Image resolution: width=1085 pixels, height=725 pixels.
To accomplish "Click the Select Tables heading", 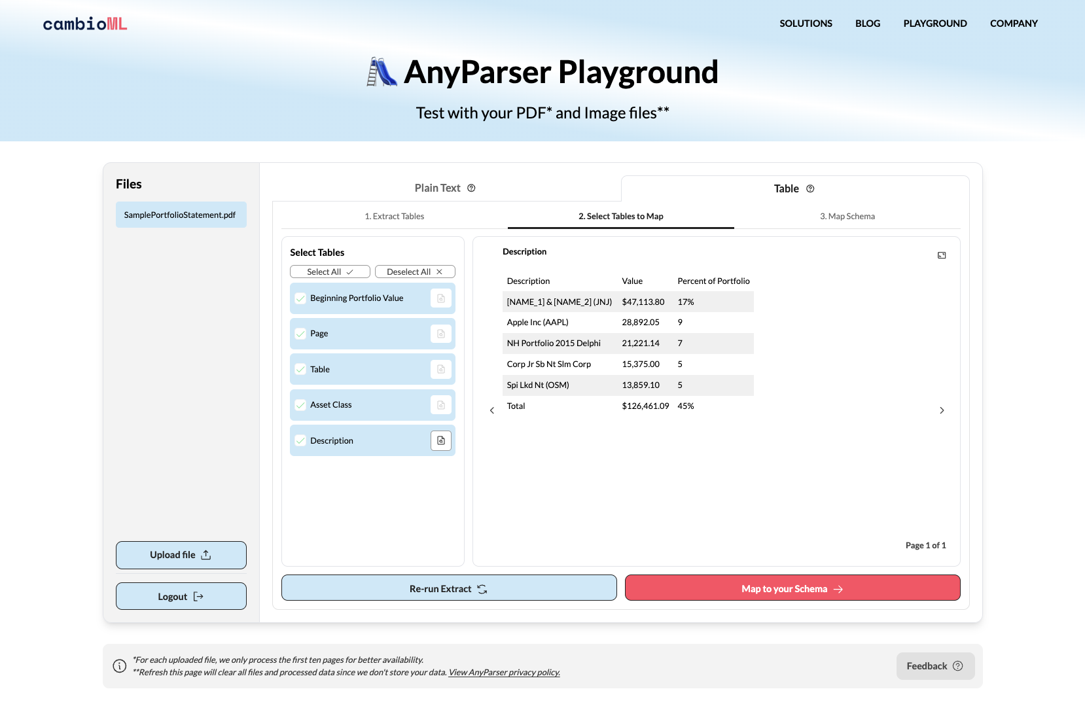I will (317, 253).
